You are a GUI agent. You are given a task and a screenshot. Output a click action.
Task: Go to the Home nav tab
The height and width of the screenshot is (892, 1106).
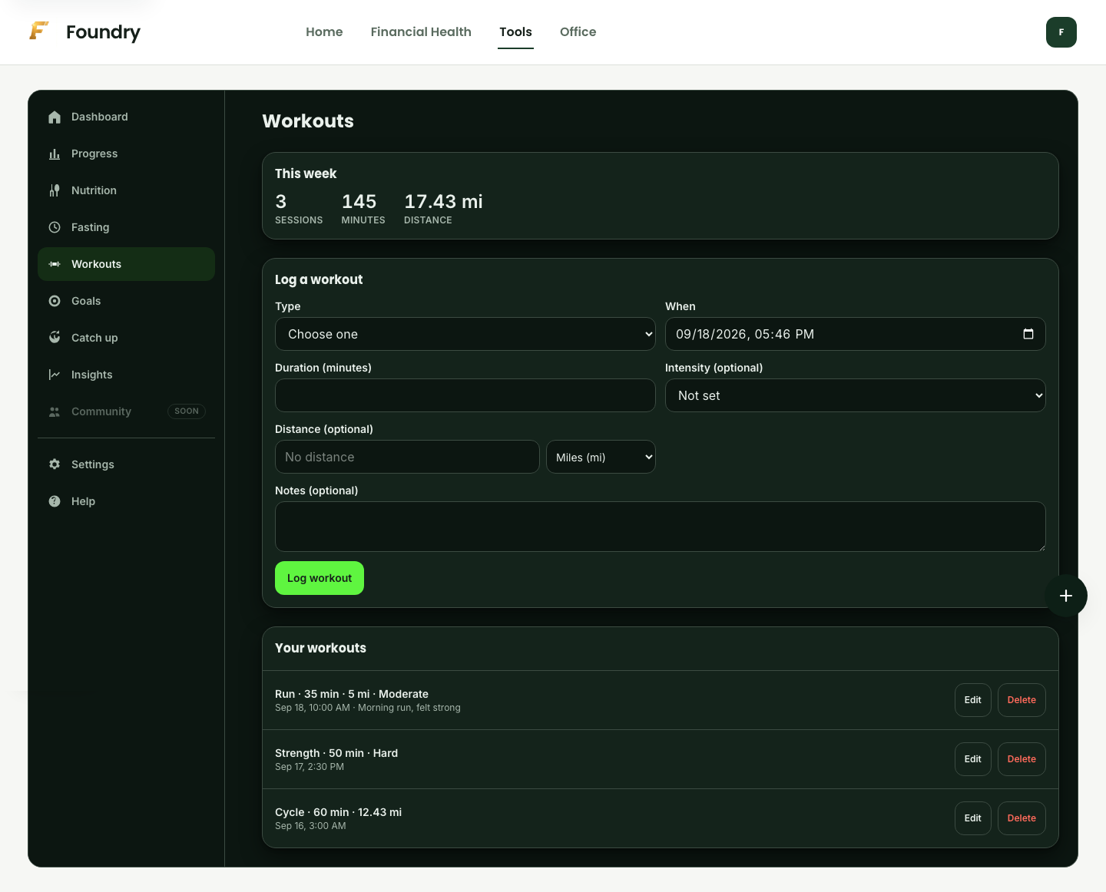click(x=324, y=31)
